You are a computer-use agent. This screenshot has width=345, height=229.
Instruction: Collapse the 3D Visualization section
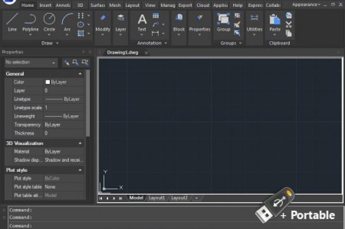coord(80,143)
